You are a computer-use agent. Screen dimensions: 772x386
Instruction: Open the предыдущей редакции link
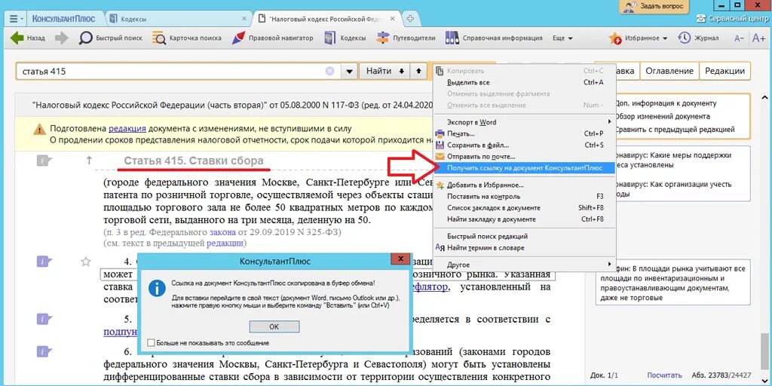click(x=225, y=243)
